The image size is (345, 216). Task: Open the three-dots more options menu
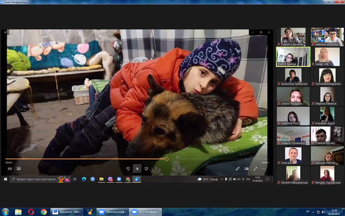coord(264,168)
